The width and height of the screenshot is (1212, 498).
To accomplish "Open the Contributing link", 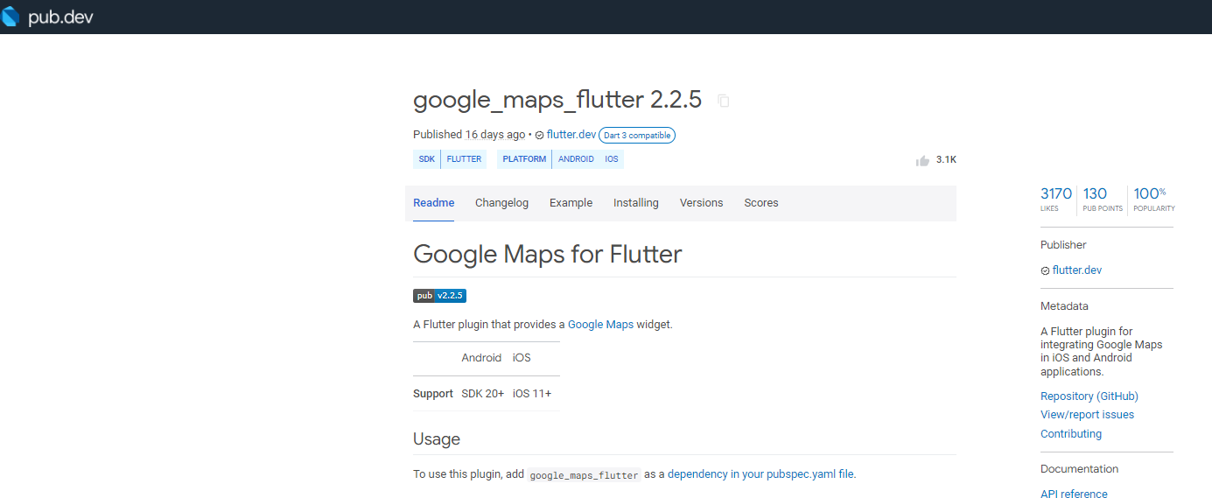I will coord(1071,434).
